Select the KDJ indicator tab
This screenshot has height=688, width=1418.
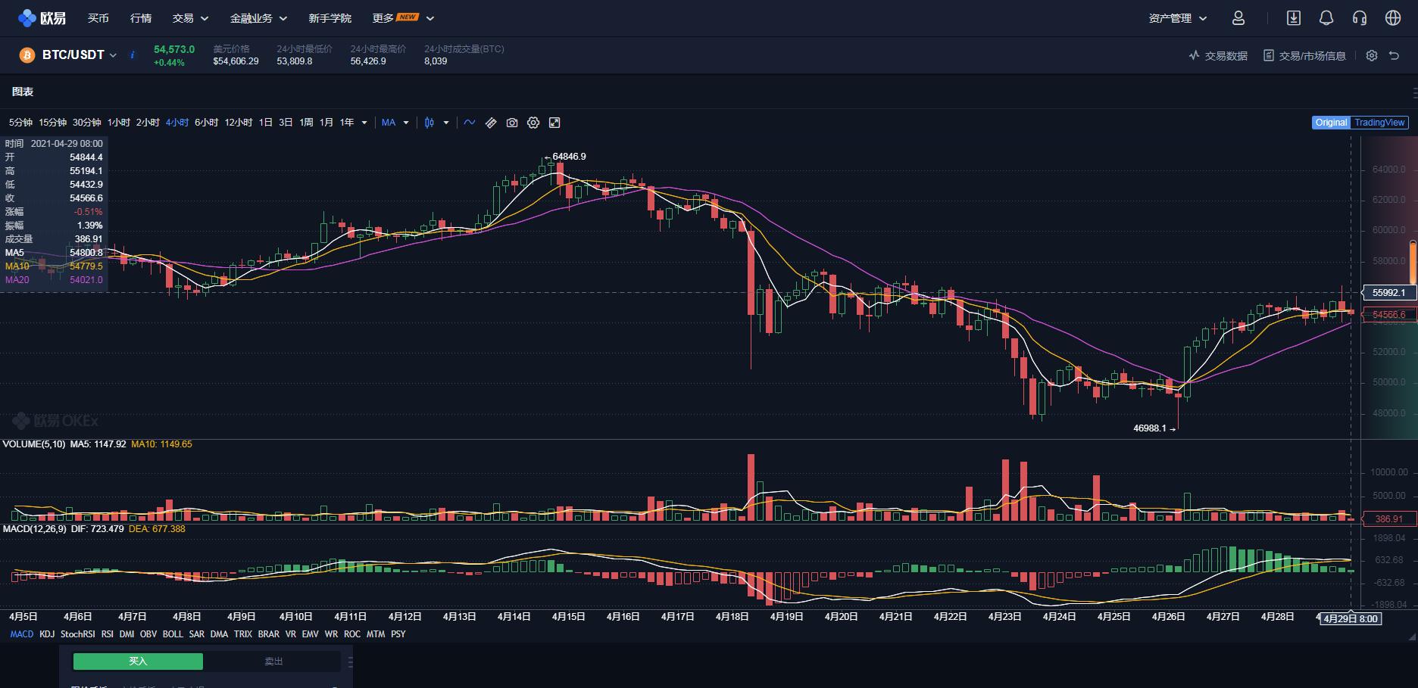47,634
